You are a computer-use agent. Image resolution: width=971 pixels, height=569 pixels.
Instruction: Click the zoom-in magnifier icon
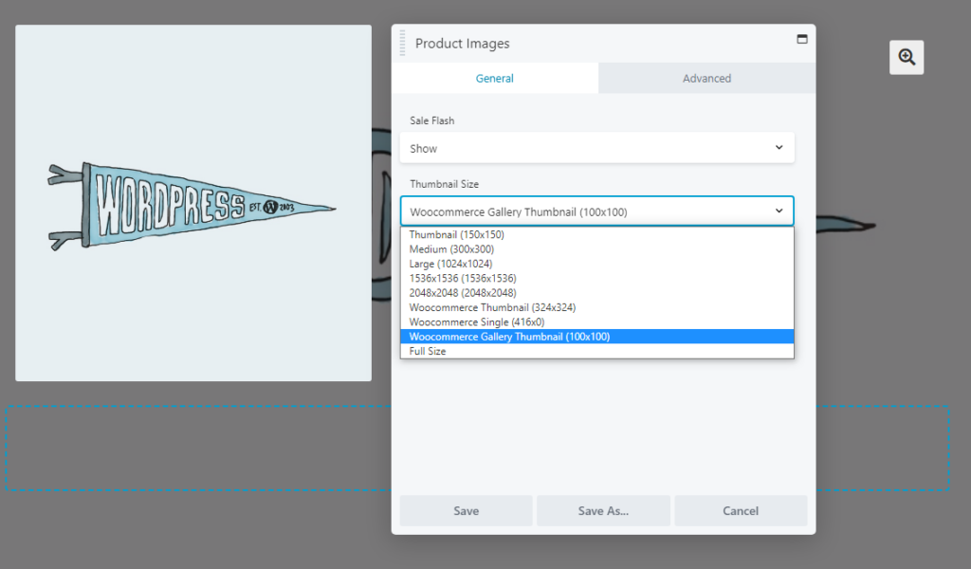pos(906,57)
